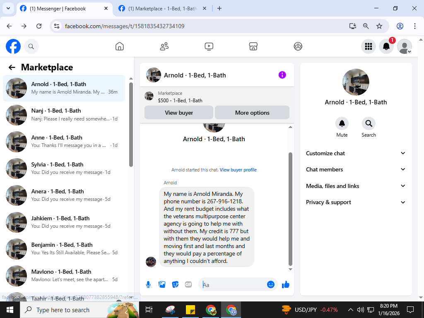This screenshot has width=424, height=318.
Task: Open Benjamin conversation in list
Action: pyautogui.click(x=64, y=249)
